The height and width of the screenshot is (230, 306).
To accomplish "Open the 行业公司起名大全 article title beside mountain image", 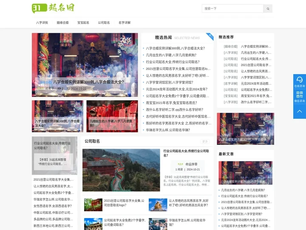I will [x=186, y=153].
